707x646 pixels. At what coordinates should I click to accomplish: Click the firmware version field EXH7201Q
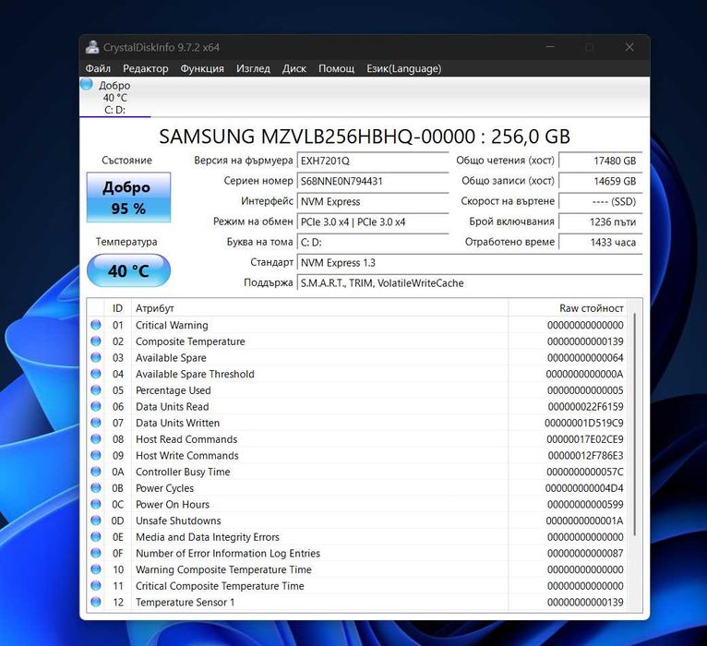point(373,161)
